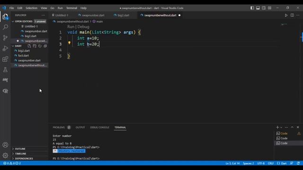Open fact.dart in the explorer

[23, 56]
